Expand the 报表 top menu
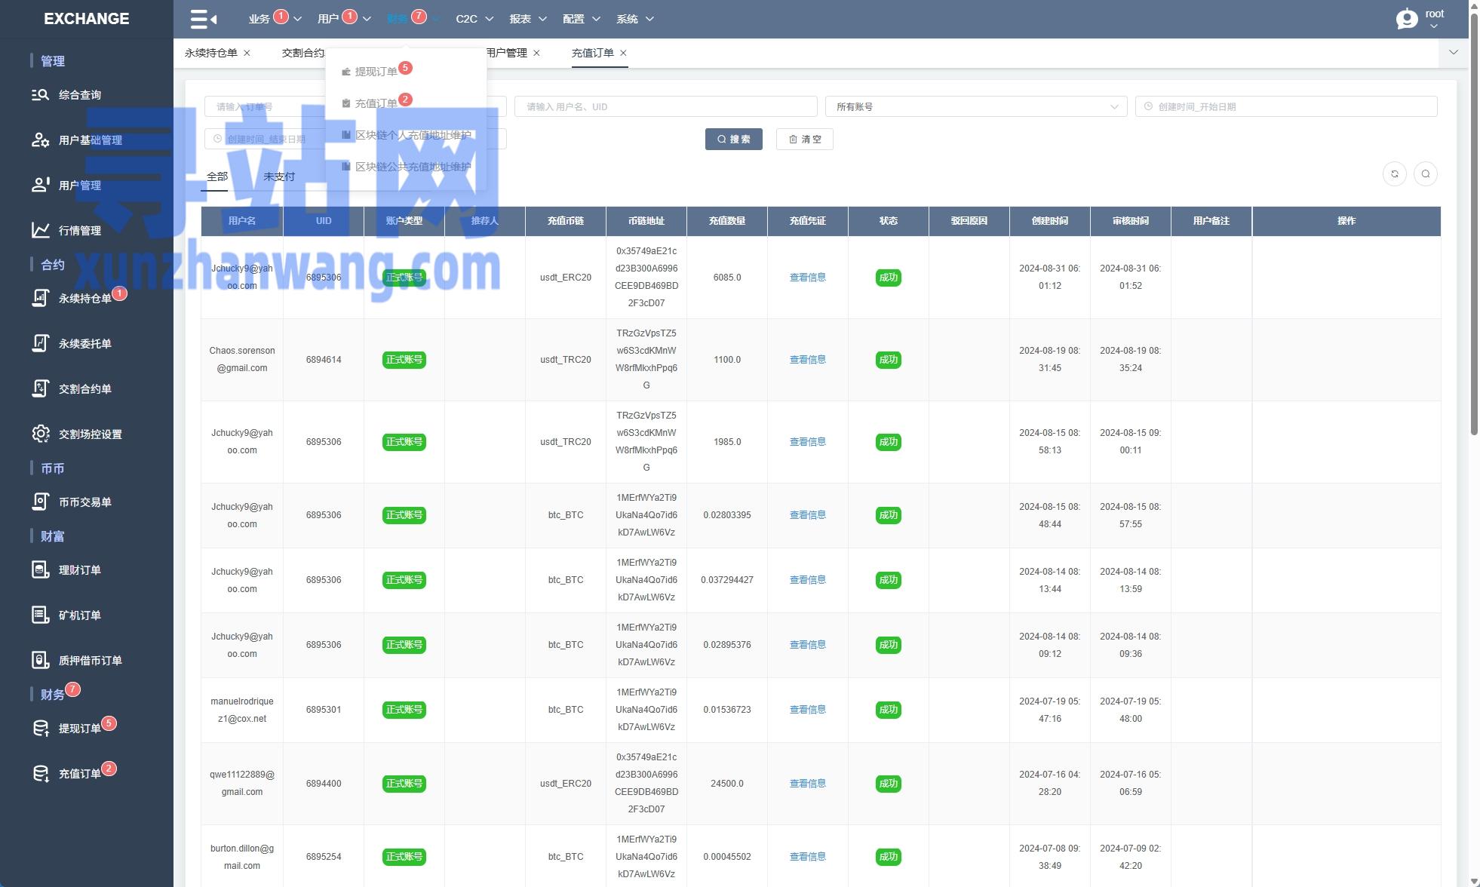Viewport: 1480px width, 887px height. (527, 19)
